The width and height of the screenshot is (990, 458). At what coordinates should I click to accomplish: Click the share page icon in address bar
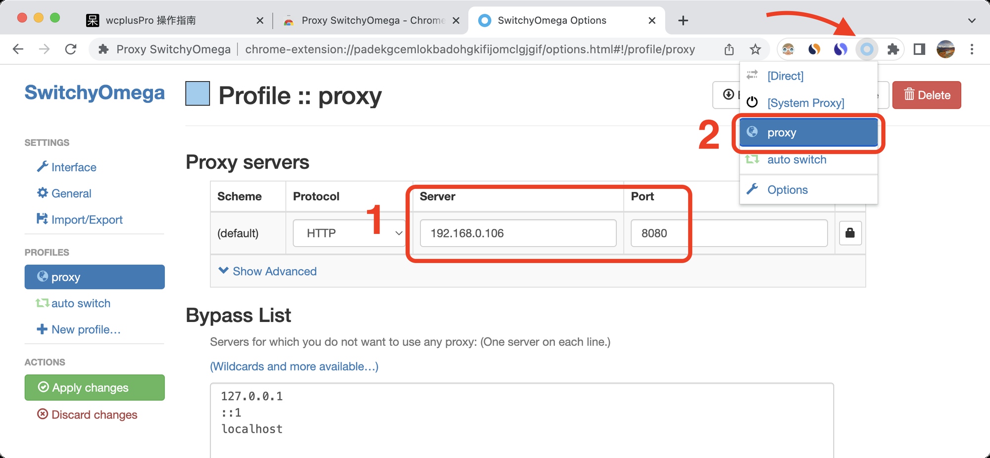pos(729,49)
